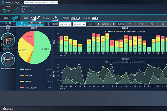Image resolution: width=167 pixels, height=111 pixels.
Task: Open the AMADA GLOBAL INNOVATION CENTER dropdown
Action: [x=41, y=2]
